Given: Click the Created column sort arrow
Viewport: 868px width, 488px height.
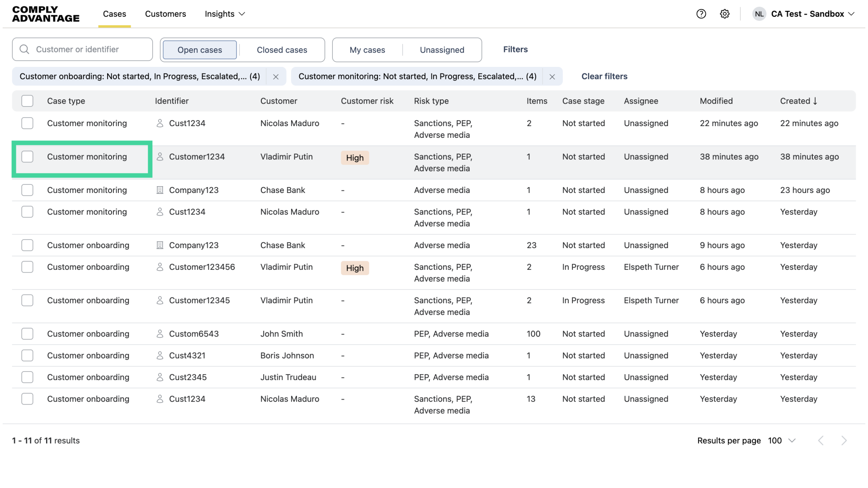Looking at the screenshot, I should (x=815, y=101).
